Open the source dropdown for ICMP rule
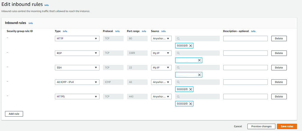The width and height of the screenshot is (302, 131). pyautogui.click(x=161, y=82)
